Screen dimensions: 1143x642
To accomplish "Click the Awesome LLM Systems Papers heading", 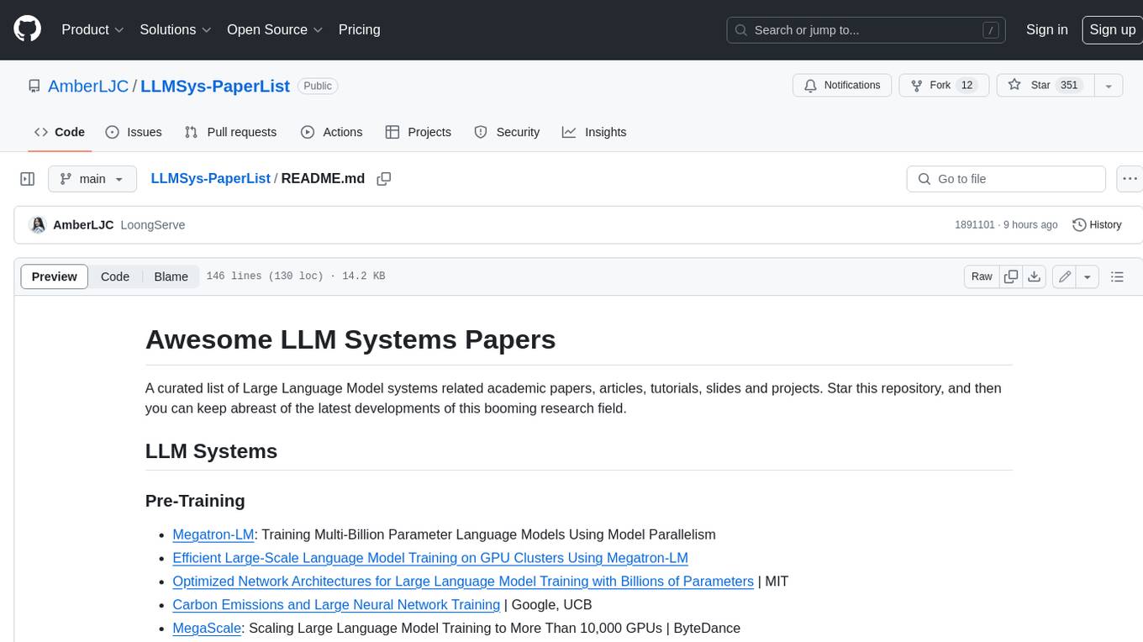I will click(x=350, y=339).
